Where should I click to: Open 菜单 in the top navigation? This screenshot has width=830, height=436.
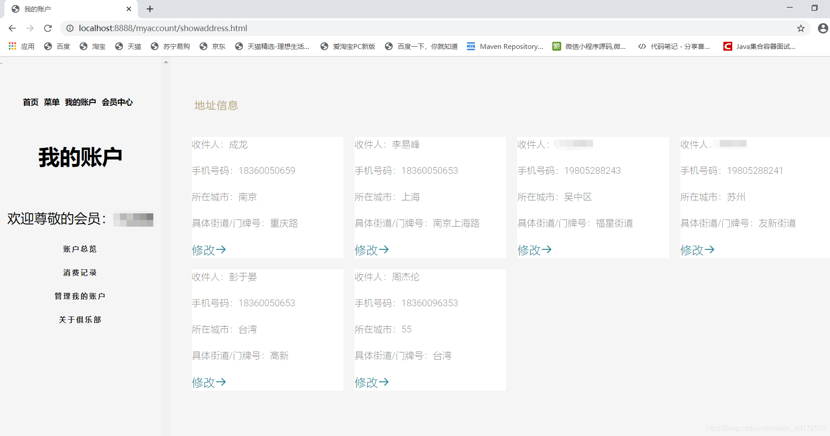pyautogui.click(x=52, y=102)
